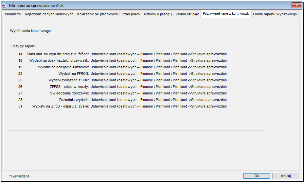Image resolution: width=304 pixels, height=182 pixels.
Task: Select label Wydatki związane z BHP
Action: click(69, 80)
